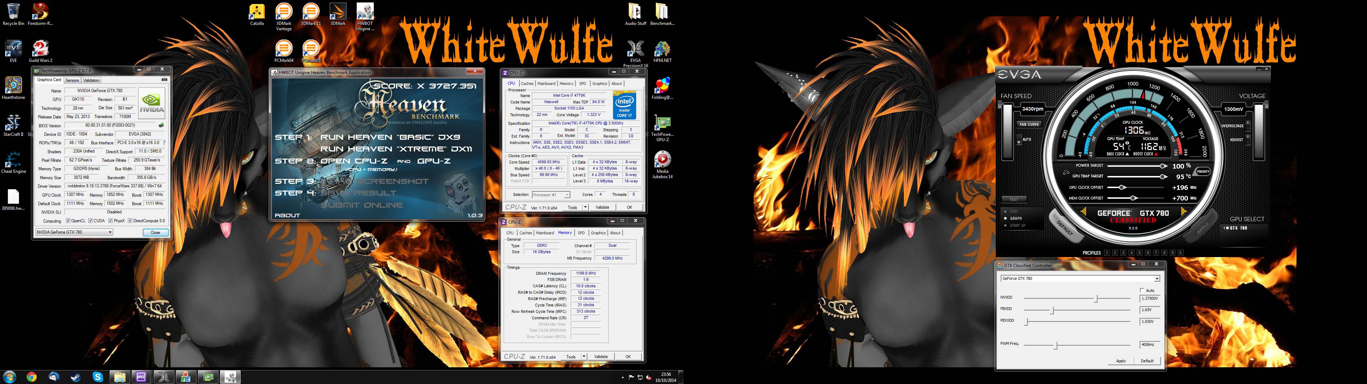This screenshot has height=384, width=1367.
Task: Click the Bus Interface question mark in GPU-Z
Action: click(x=164, y=143)
